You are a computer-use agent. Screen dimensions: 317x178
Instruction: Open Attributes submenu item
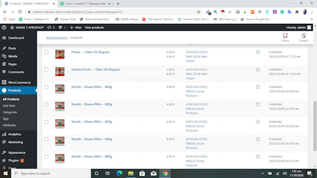pos(9,125)
